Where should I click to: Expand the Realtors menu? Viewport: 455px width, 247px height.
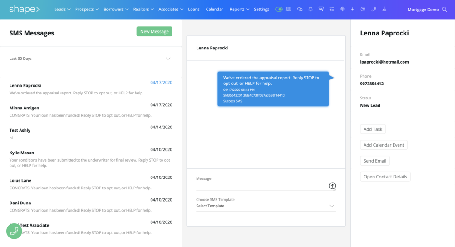[x=143, y=9]
